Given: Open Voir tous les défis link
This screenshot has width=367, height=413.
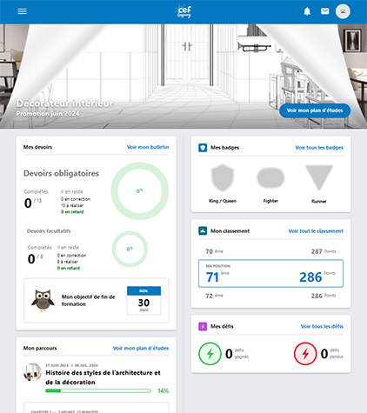Looking at the screenshot, I should pyautogui.click(x=322, y=326).
